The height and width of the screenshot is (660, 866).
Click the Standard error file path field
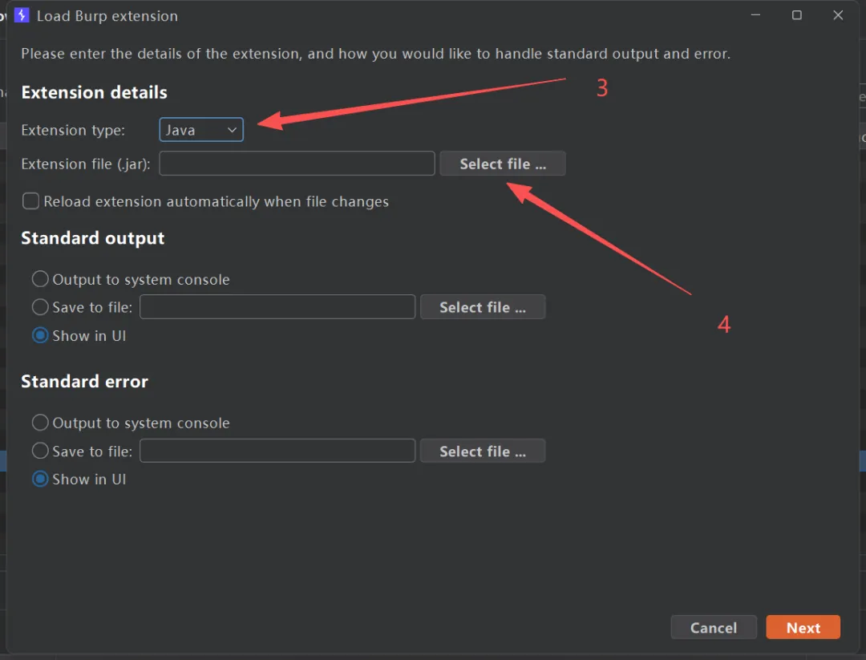[x=277, y=451]
